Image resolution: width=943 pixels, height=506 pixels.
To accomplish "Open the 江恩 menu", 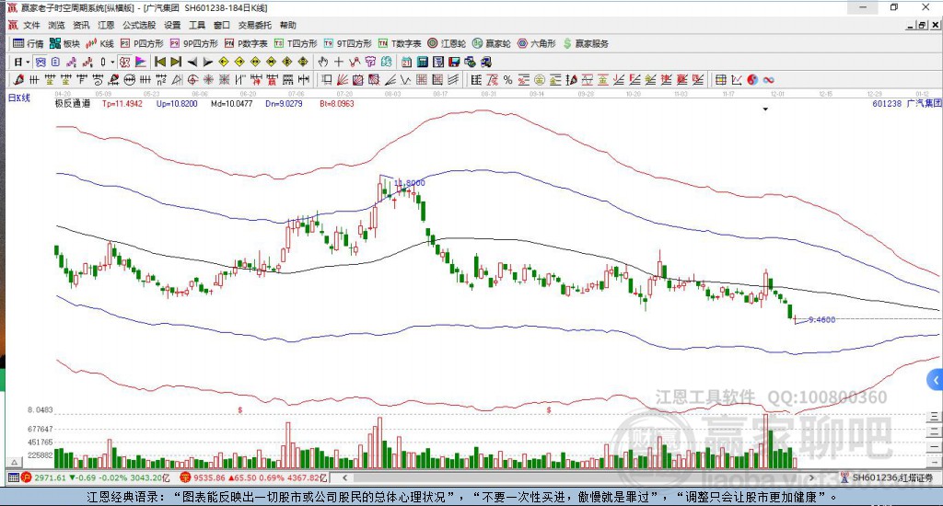I will click(106, 25).
